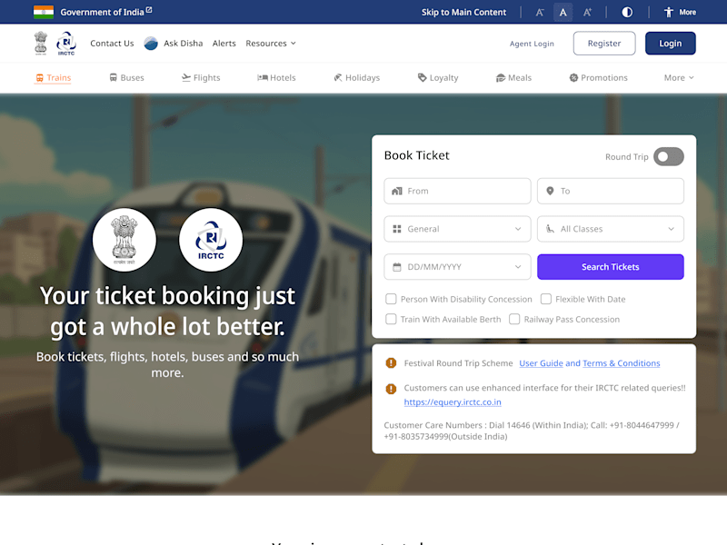Click warning icon beside Customers can use notice

pos(391,389)
